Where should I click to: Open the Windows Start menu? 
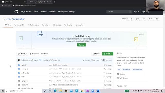3,91
